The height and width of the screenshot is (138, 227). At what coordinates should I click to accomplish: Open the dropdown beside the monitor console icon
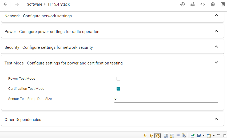pos(204,136)
